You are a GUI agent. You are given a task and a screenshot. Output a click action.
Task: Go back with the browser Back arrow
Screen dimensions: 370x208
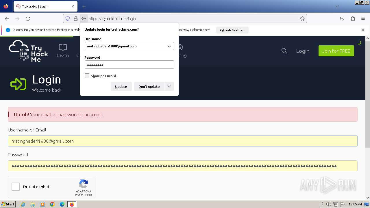click(x=7, y=18)
